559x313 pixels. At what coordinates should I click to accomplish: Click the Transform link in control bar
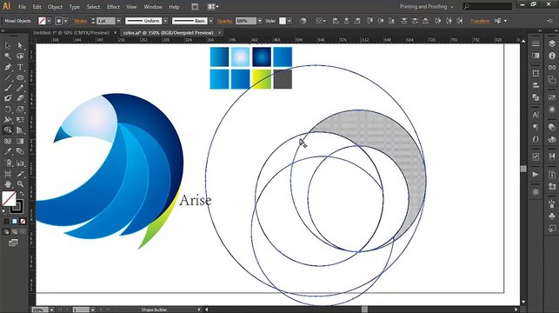pos(480,21)
